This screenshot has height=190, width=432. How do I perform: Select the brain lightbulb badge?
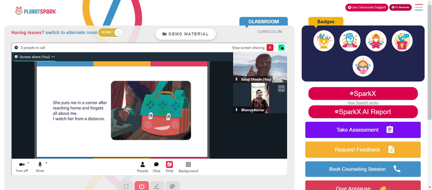363,66
